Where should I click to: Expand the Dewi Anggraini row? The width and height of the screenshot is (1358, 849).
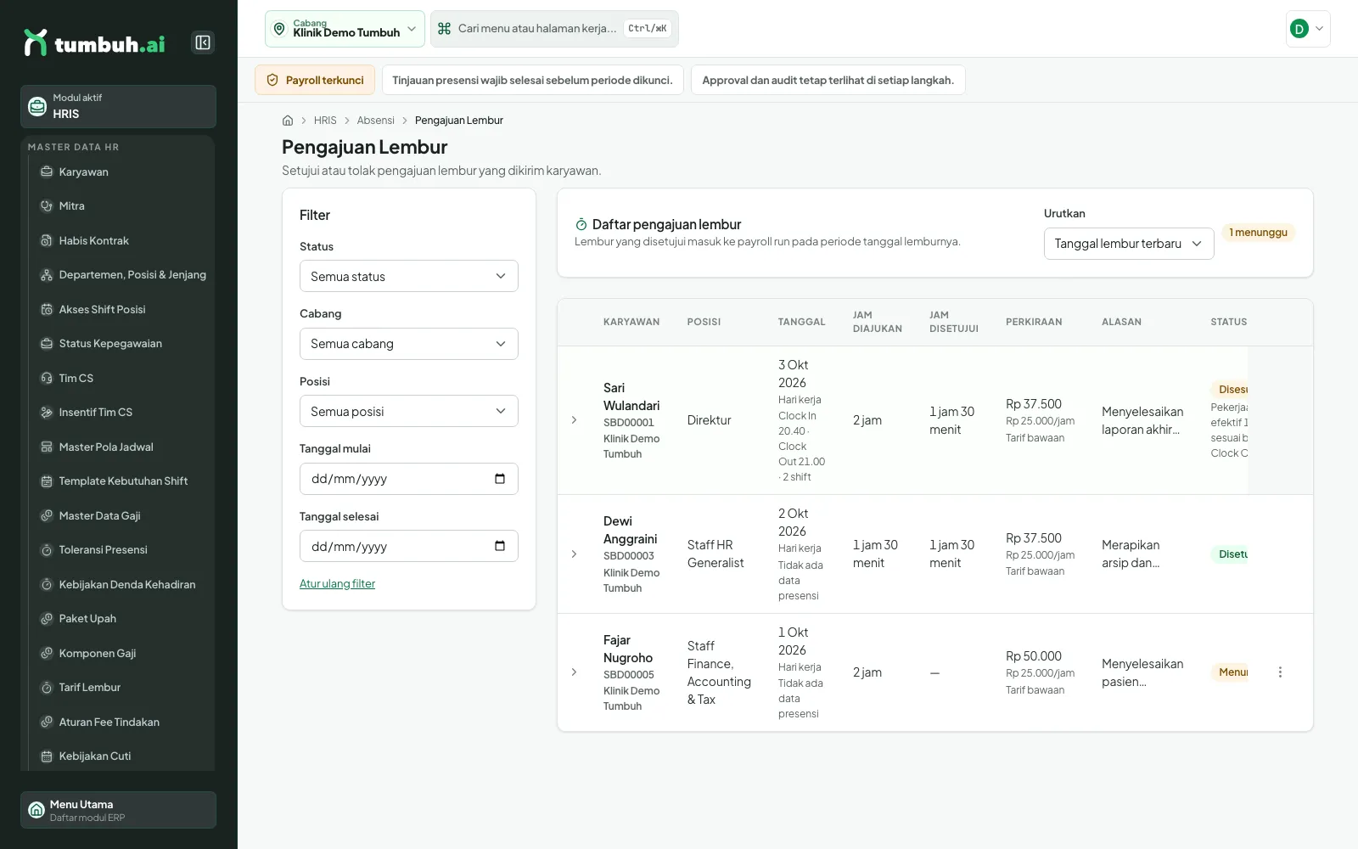coord(574,554)
